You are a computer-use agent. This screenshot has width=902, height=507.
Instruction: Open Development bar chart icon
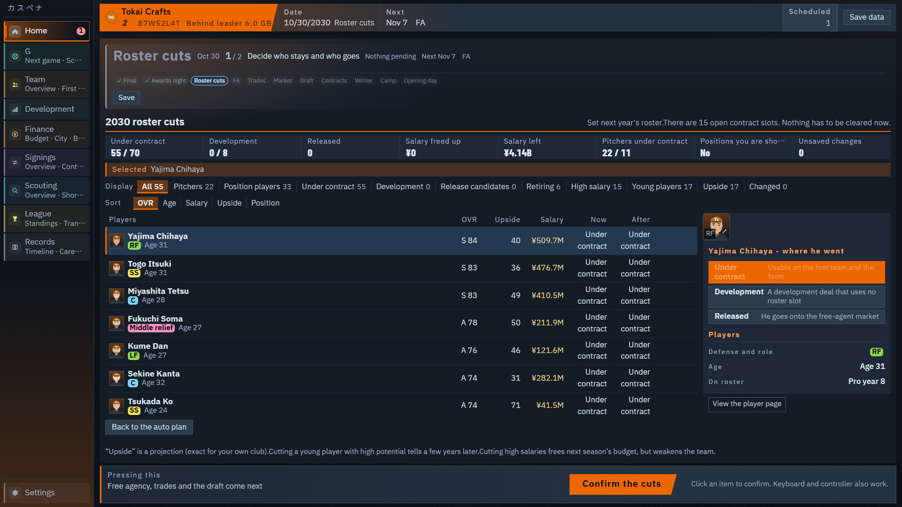[15, 109]
